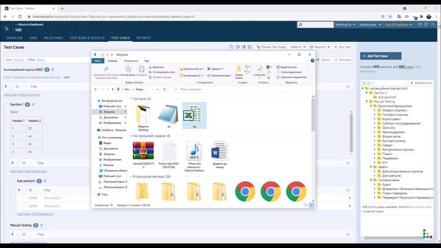Click Columns button
441x248 pixels.
coord(343,60)
